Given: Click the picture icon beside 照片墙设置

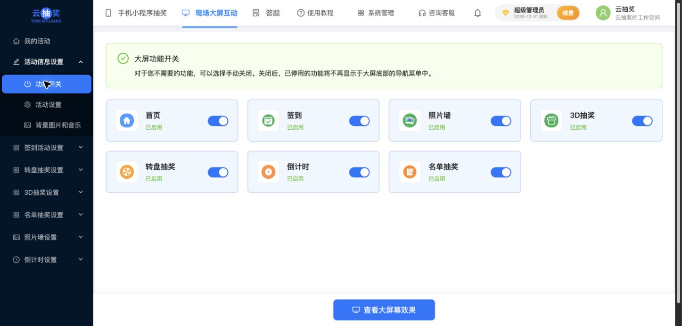Looking at the screenshot, I should tap(16, 237).
